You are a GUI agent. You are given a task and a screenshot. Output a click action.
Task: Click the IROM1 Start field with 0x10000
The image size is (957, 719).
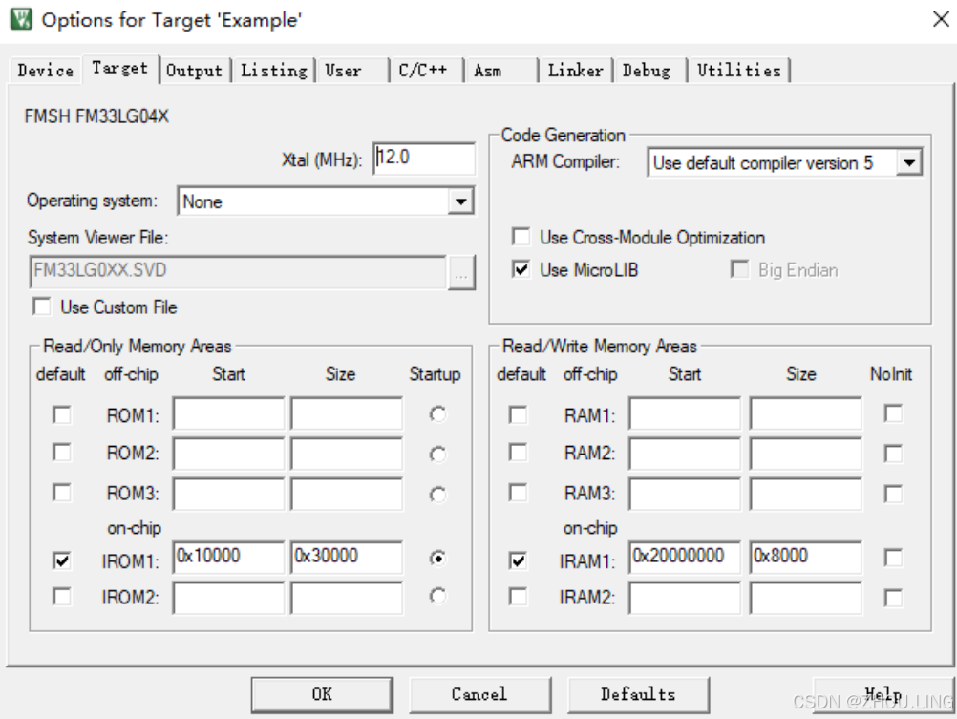[229, 557]
